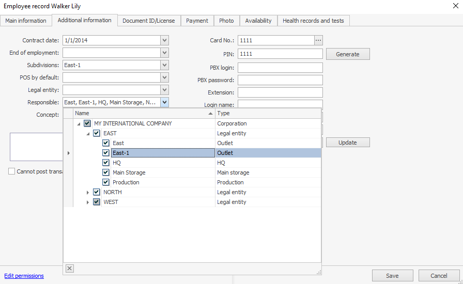This screenshot has height=284, width=463.
Task: Click into the PBX login field
Action: [x=280, y=68]
